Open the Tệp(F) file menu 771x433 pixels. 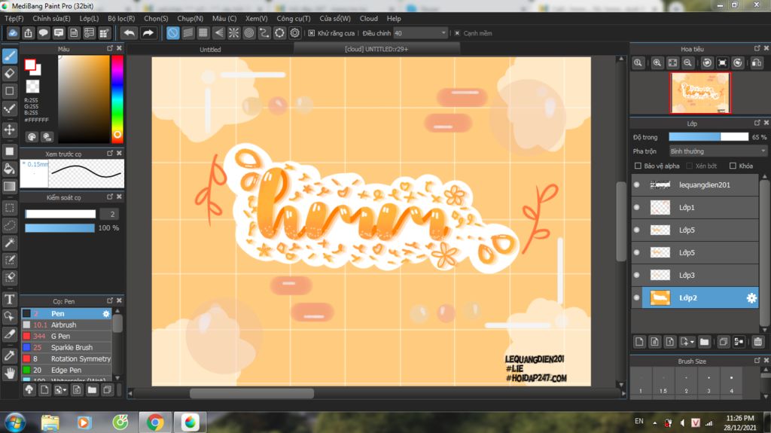[14, 18]
